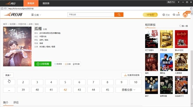The height and width of the screenshot is (107, 193).
Task: Expand 查看全部 episode list
Action: coord(128,90)
